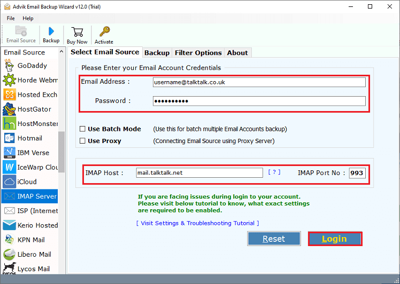Choose the Kerio Hosted icon

coord(9,225)
